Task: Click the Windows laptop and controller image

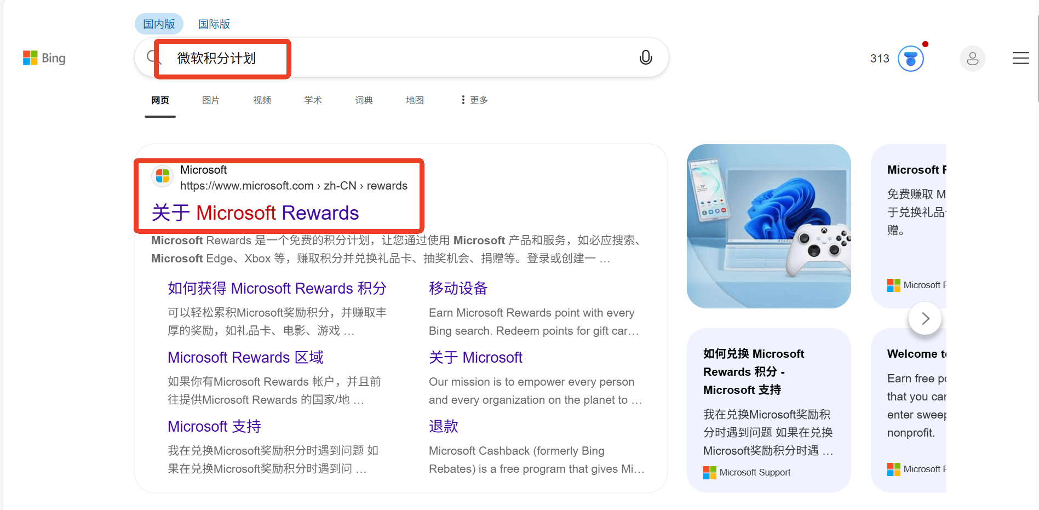Action: coord(768,226)
